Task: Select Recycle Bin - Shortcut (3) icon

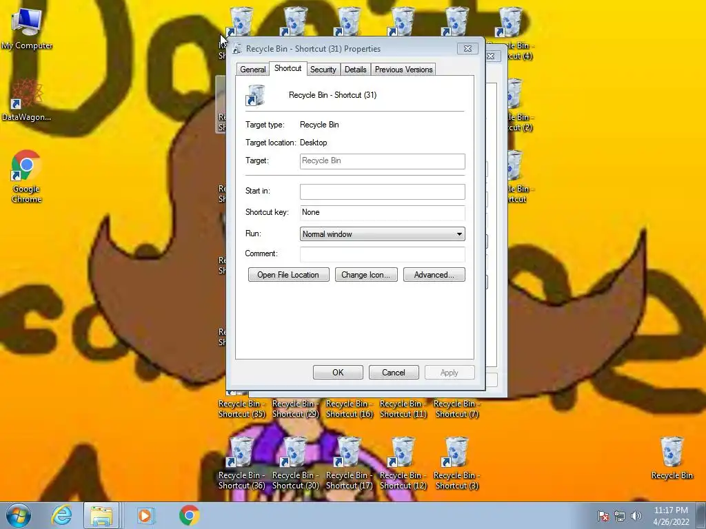Action: coord(456,462)
